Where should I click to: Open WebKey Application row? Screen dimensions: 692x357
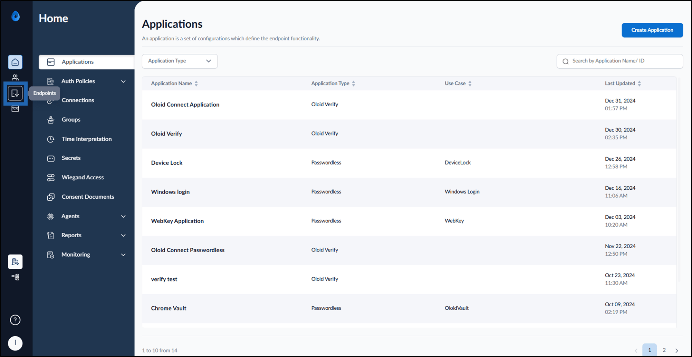pyautogui.click(x=409, y=221)
